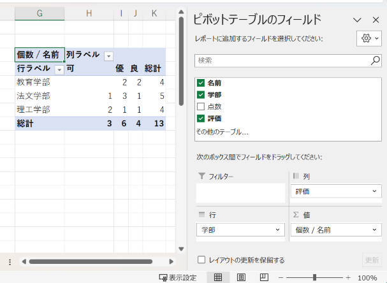Click the 更新 button
The image size is (387, 283).
[372, 260]
